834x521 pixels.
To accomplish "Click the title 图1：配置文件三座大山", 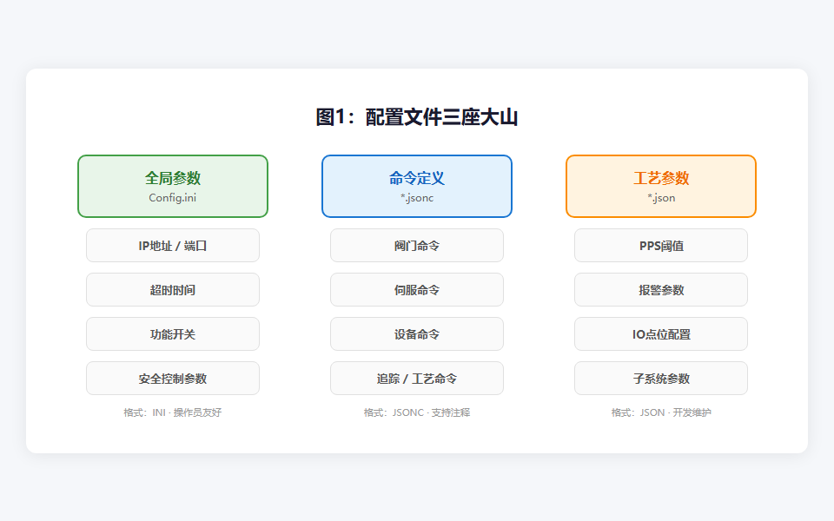I will pyautogui.click(x=417, y=117).
